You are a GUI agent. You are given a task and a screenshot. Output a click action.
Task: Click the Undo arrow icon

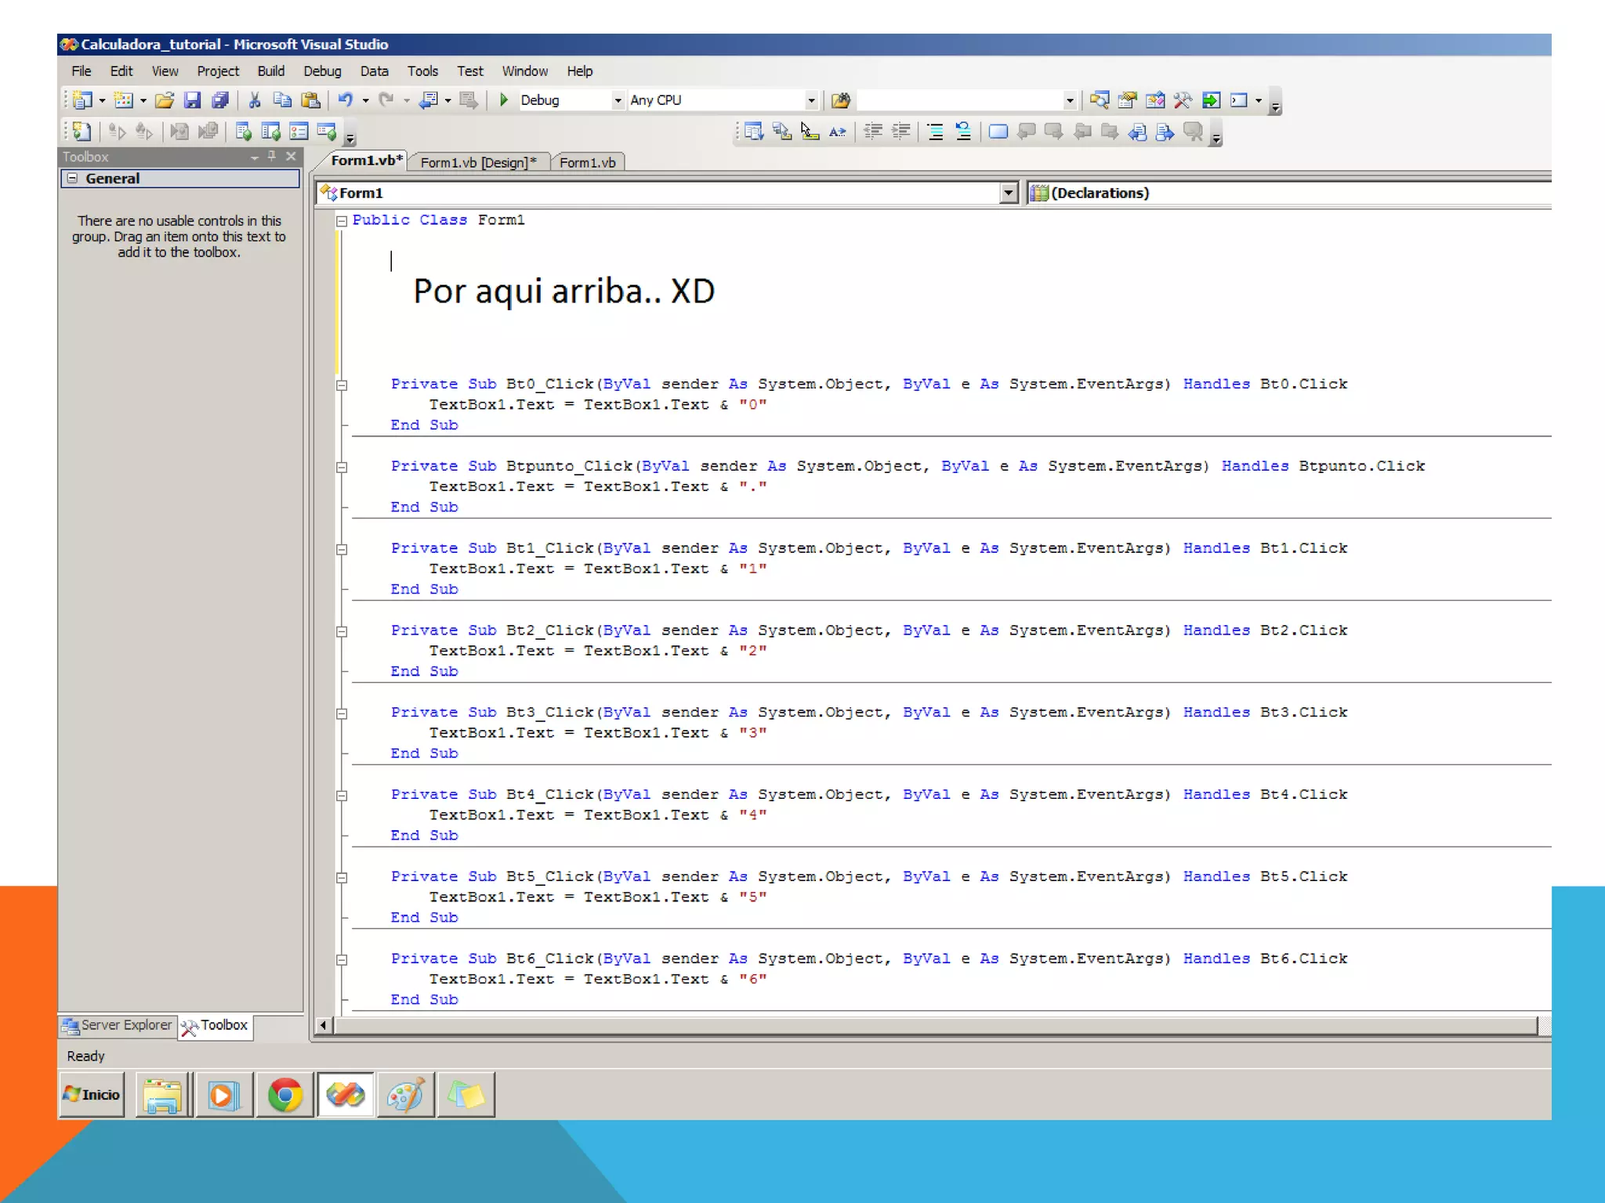point(345,100)
